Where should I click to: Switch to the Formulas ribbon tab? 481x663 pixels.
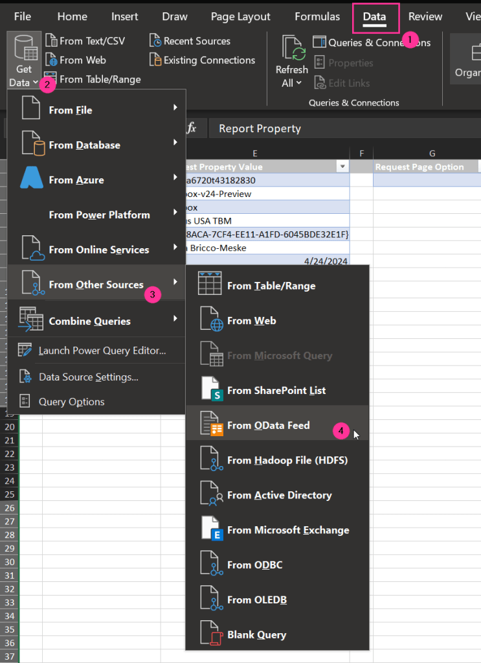[317, 17]
